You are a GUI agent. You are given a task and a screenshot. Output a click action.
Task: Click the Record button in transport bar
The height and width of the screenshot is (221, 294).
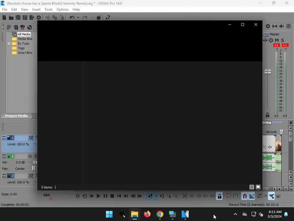(78, 196)
